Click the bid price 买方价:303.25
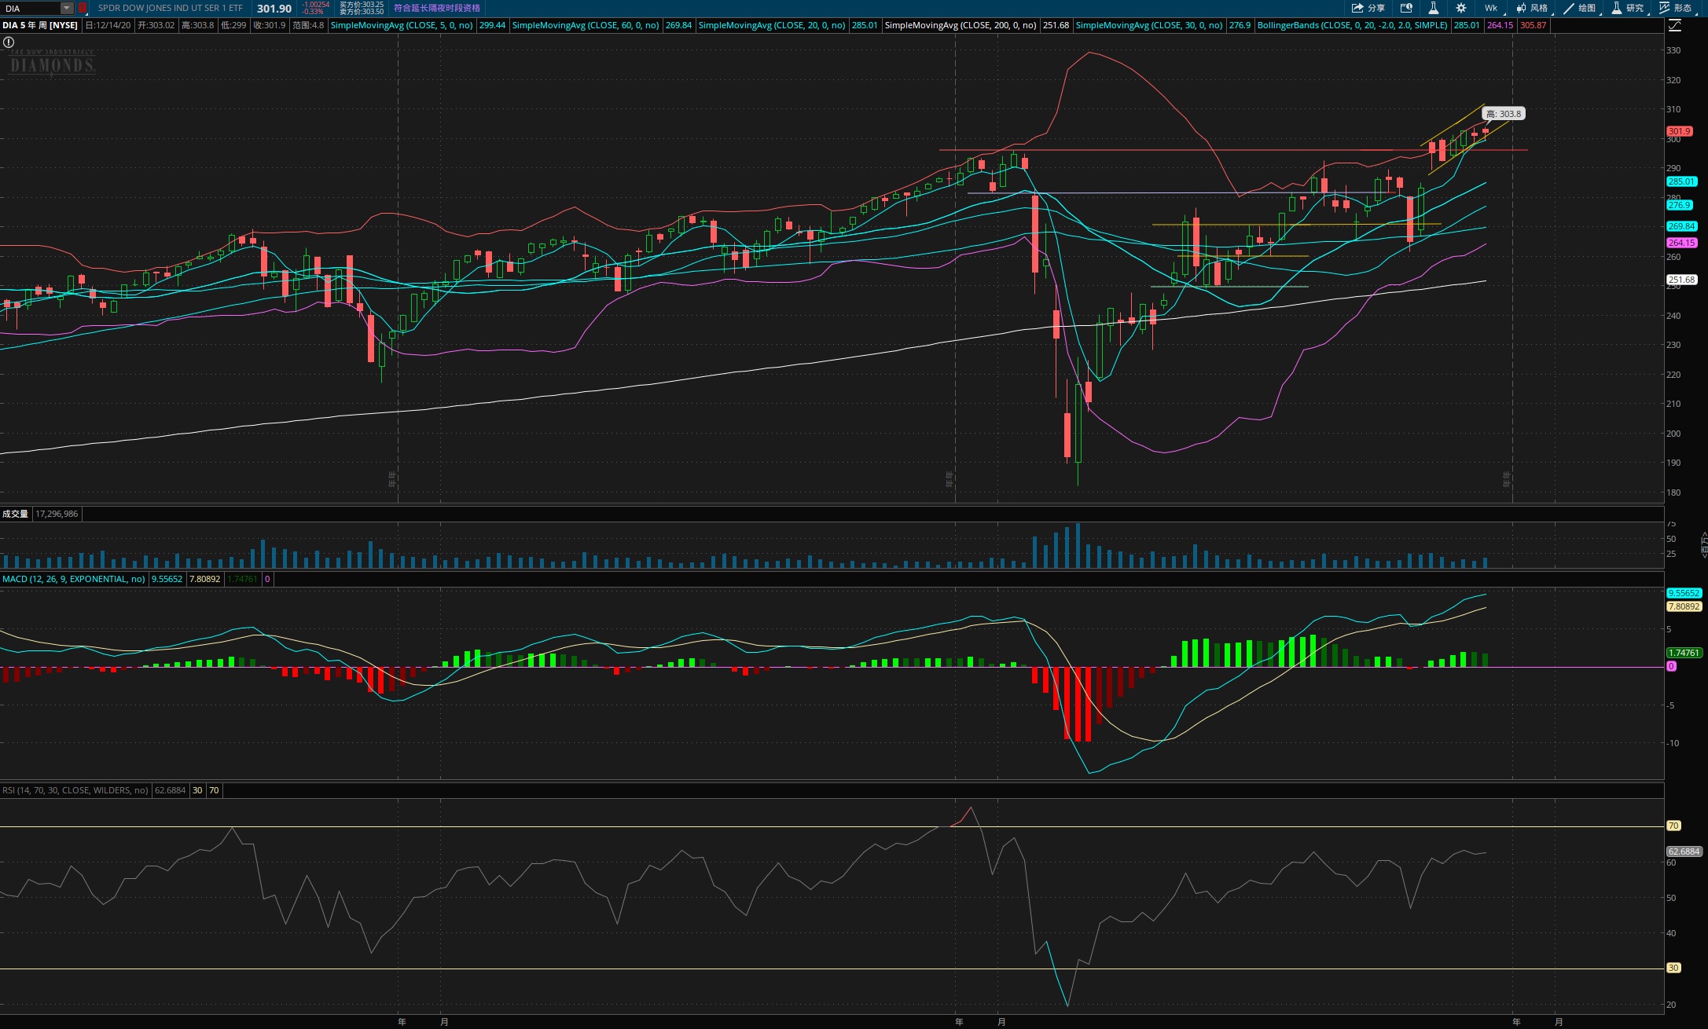The image size is (1708, 1029). click(362, 5)
